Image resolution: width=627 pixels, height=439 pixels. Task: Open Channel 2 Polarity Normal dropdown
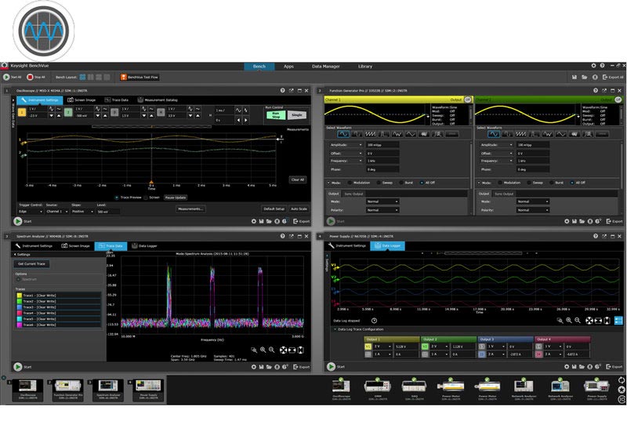(x=533, y=210)
